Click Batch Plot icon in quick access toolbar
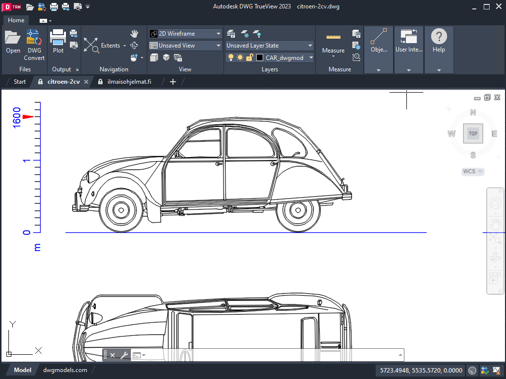506x379 pixels. pyautogui.click(x=66, y=6)
